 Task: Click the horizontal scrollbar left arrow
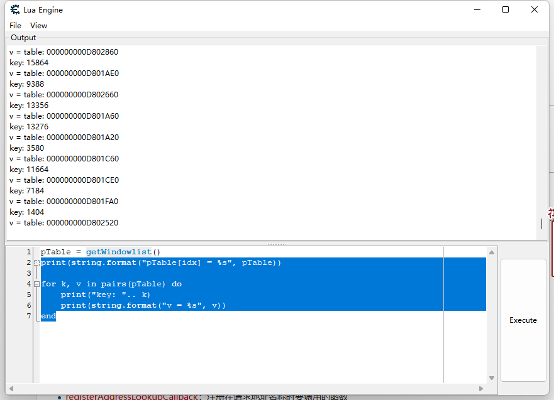(x=11, y=389)
